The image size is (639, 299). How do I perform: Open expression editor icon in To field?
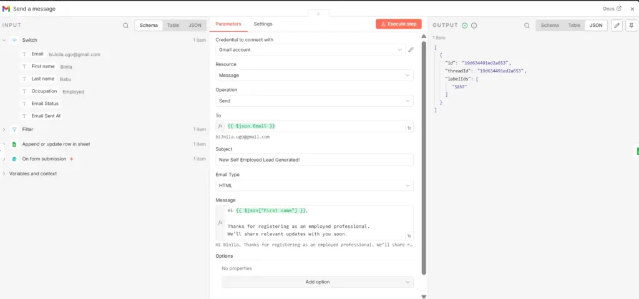point(409,128)
